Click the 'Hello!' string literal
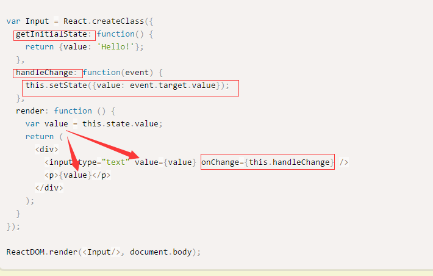This screenshot has height=276, width=433. [115, 47]
